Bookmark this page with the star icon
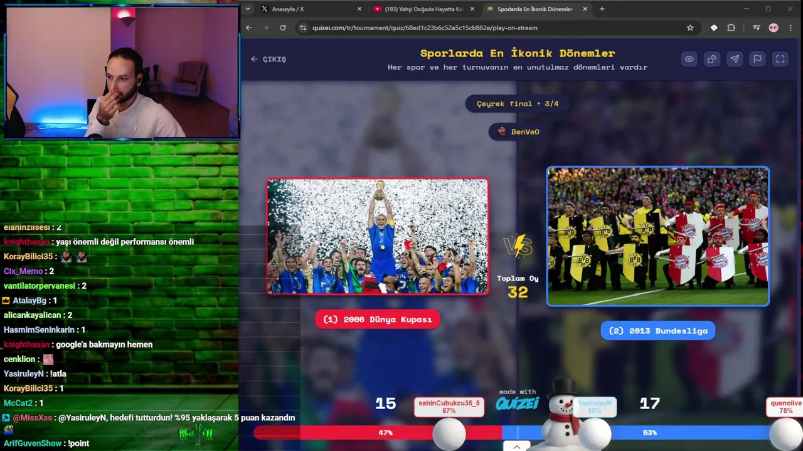The height and width of the screenshot is (451, 803). coord(690,28)
